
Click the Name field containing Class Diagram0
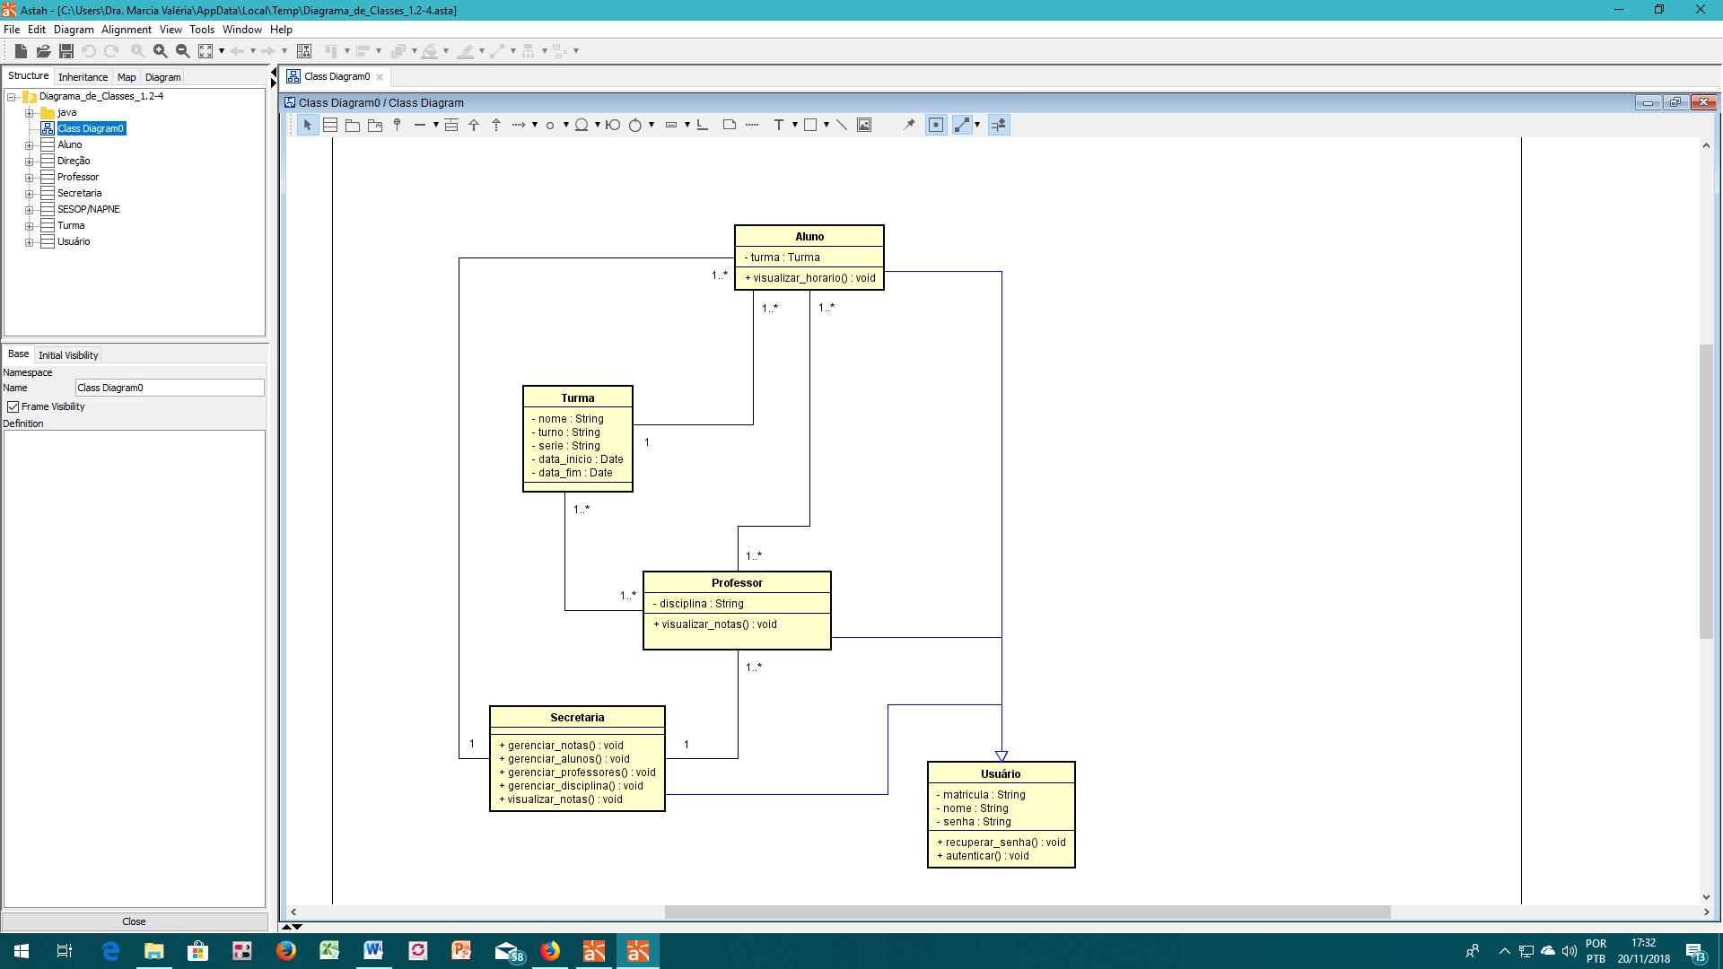click(170, 388)
